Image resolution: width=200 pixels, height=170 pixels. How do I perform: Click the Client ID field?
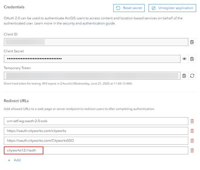click(96, 42)
